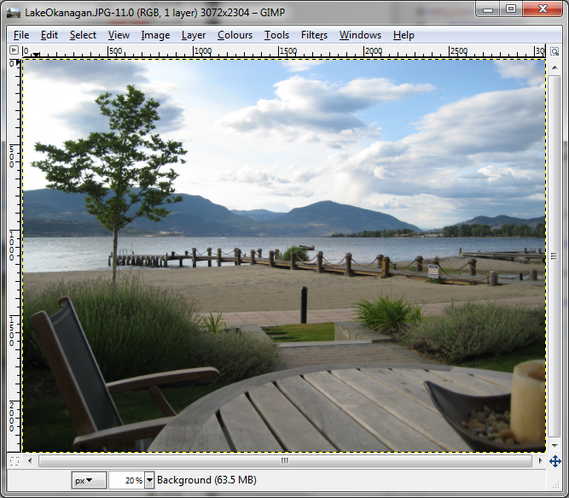Click the navigate image display cross icon
Viewport: 569px width, 498px height.
click(554, 461)
